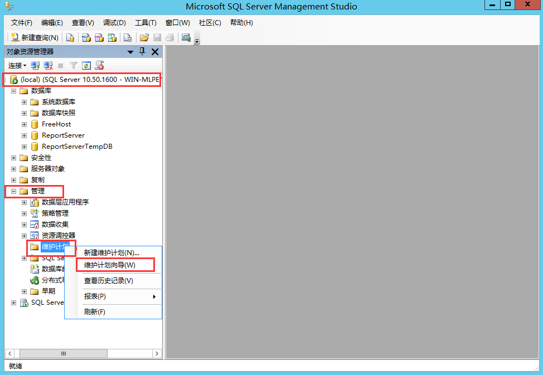Click the Stop square icon
543x375 pixels.
point(61,65)
